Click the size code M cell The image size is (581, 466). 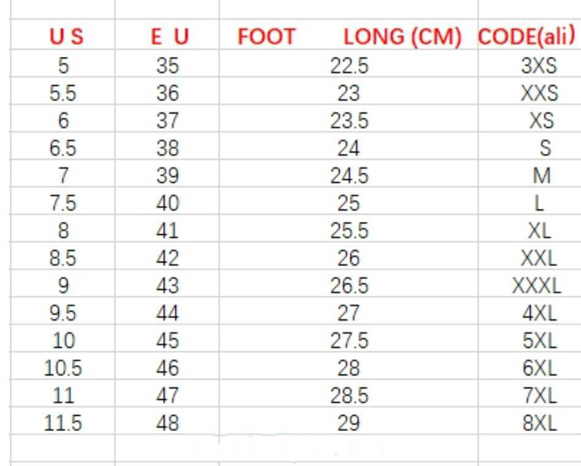542,176
